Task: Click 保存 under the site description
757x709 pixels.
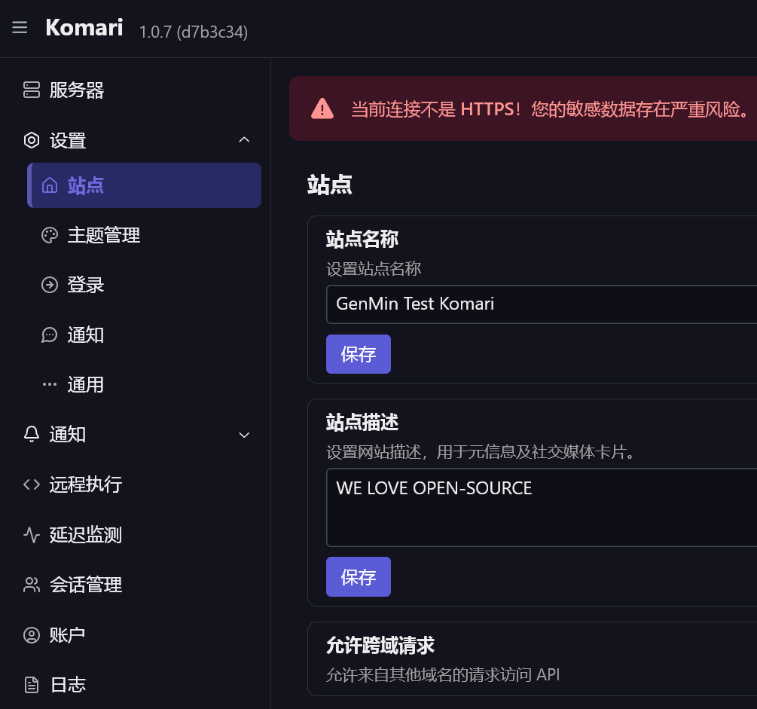Action: pyautogui.click(x=358, y=576)
